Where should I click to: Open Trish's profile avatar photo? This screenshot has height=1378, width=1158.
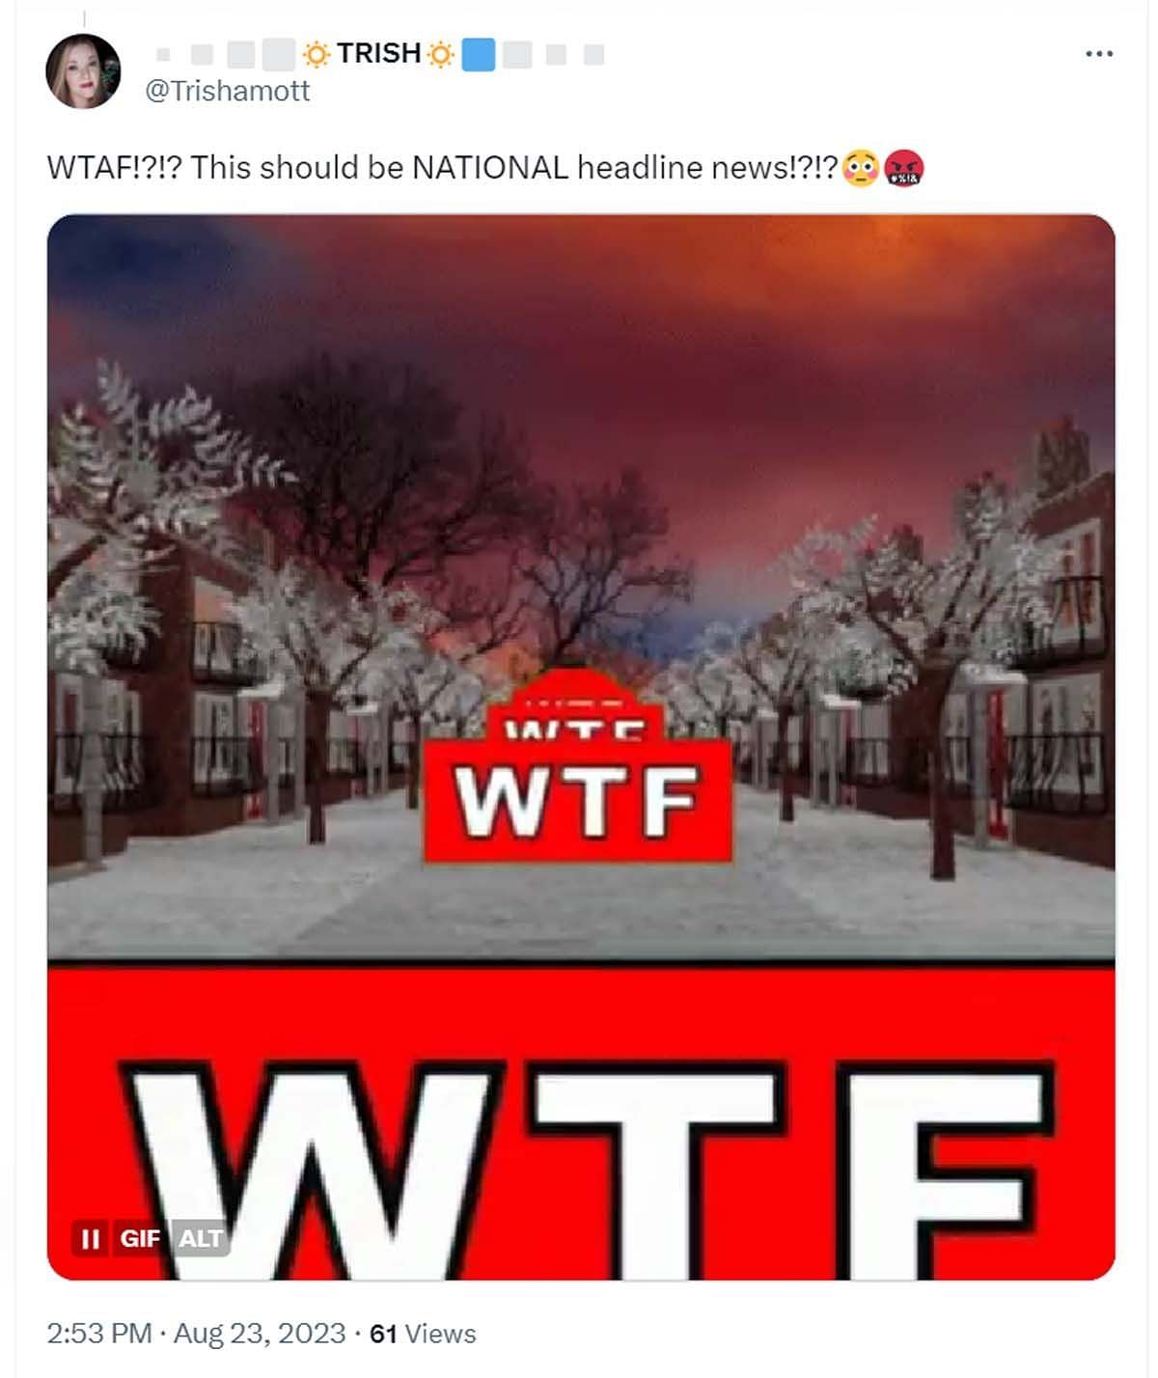pyautogui.click(x=83, y=71)
